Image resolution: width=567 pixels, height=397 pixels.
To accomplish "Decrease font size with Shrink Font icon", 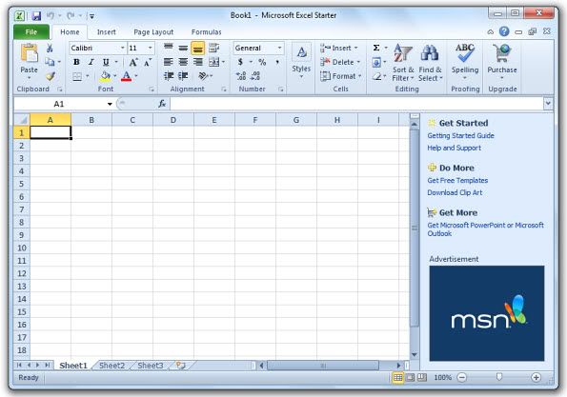I will click(x=148, y=62).
